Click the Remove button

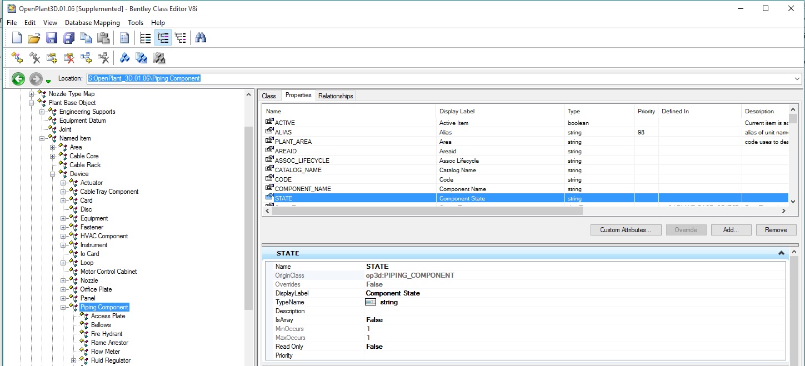click(776, 230)
